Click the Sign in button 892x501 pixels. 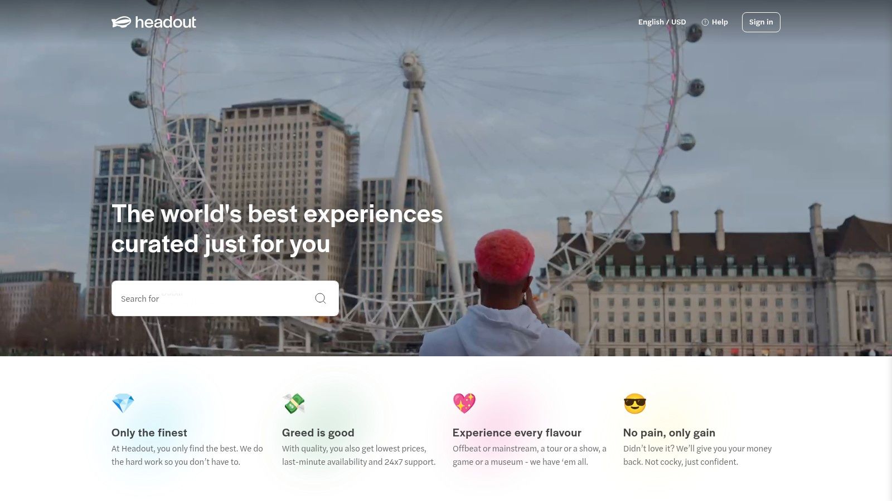[x=761, y=22]
